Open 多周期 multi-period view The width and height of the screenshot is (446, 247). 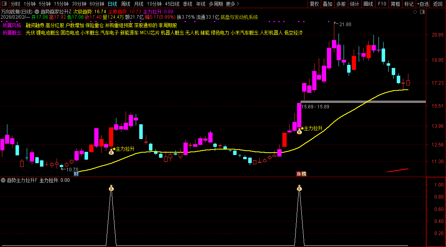(216, 4)
